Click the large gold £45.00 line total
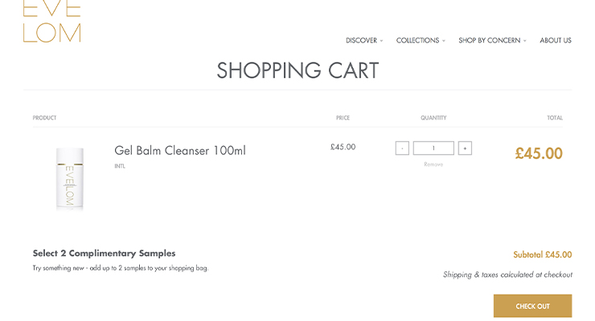Screen dimensions: 595x321 point(539,153)
